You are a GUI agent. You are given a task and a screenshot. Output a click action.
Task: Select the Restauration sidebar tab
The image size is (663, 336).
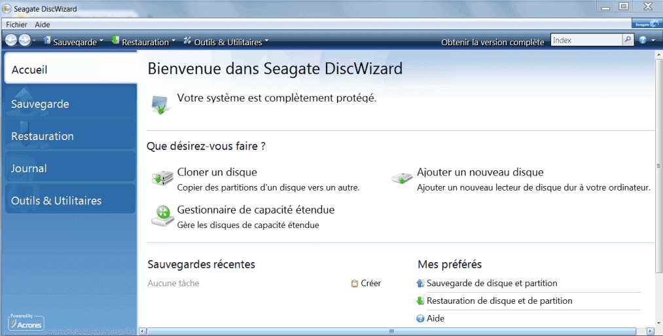[x=71, y=134]
